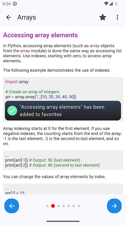Toggle the favorites star icon
The image size is (126, 225).
(x=103, y=17)
